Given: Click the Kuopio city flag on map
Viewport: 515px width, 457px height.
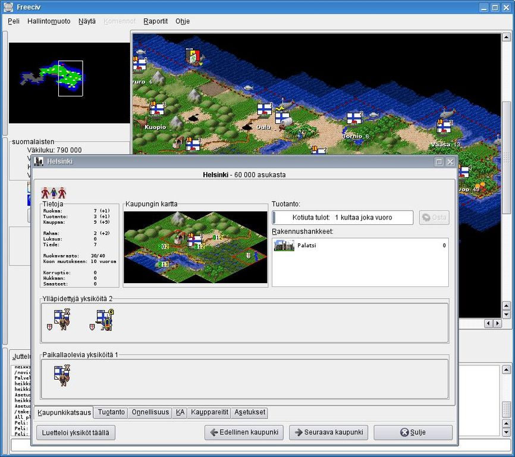Looking at the screenshot, I should click(x=157, y=110).
